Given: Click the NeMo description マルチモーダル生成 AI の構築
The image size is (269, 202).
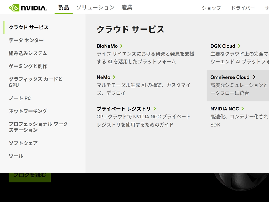Looking at the screenshot, I should pyautogui.click(x=144, y=89).
